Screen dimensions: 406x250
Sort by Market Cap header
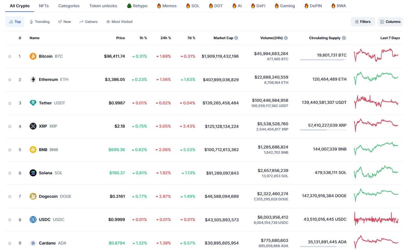click(223, 38)
